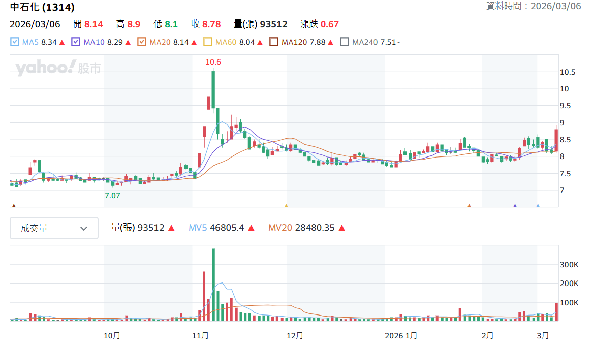Click the 7.07 low price label

(113, 196)
